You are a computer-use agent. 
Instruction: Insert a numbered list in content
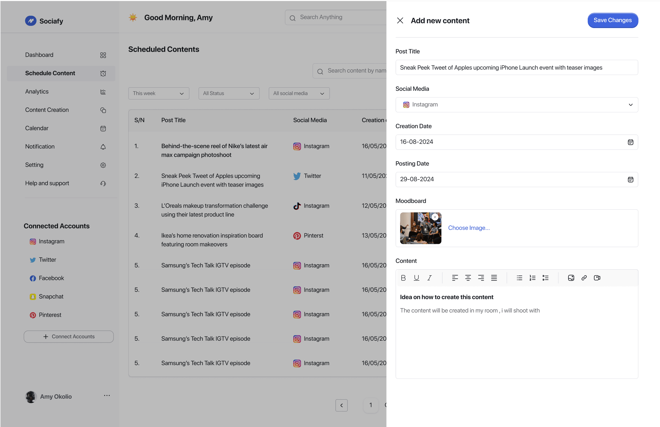pyautogui.click(x=532, y=278)
